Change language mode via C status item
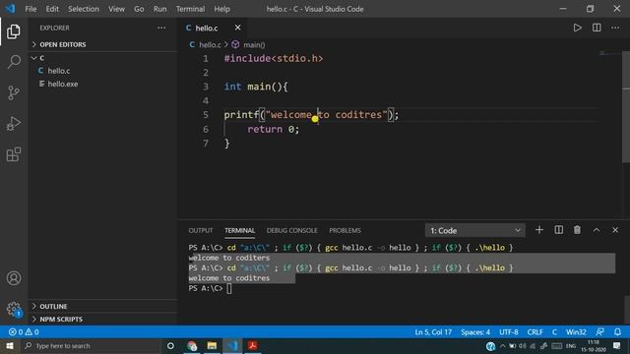630x354 pixels. pyautogui.click(x=554, y=332)
